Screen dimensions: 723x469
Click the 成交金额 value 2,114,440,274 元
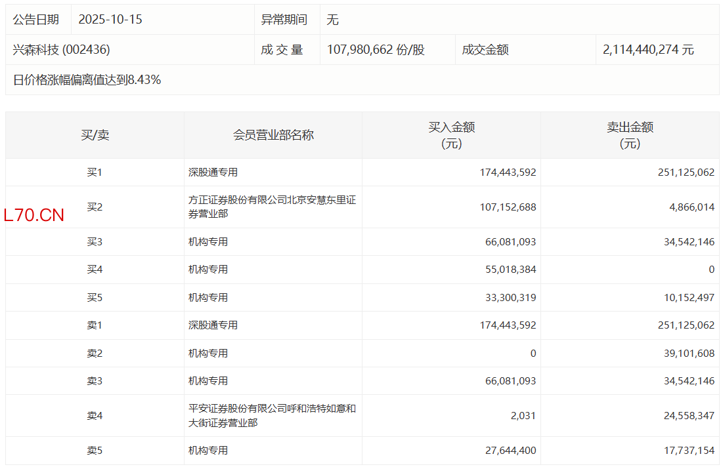648,50
